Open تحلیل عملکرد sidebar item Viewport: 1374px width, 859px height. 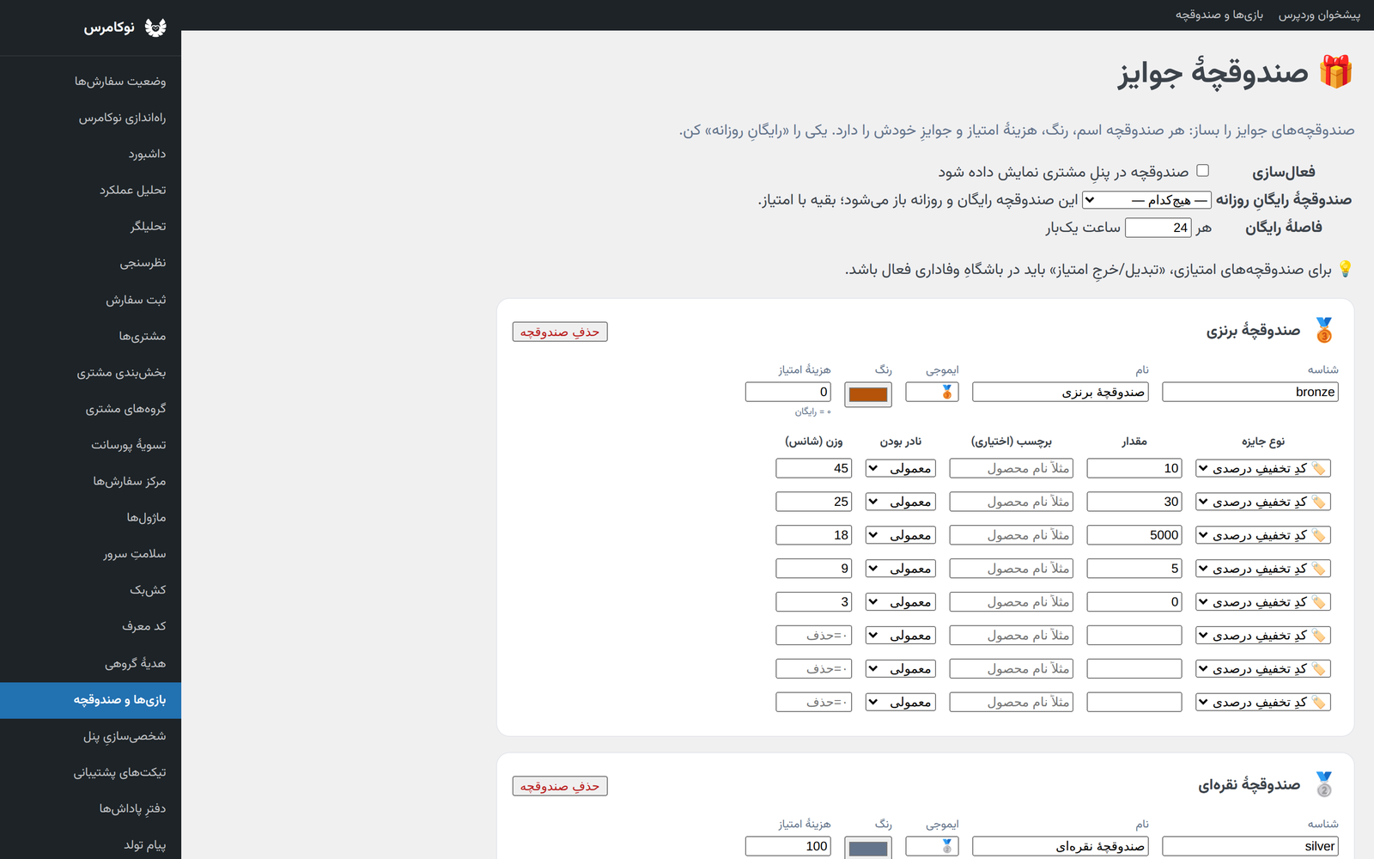[90, 190]
